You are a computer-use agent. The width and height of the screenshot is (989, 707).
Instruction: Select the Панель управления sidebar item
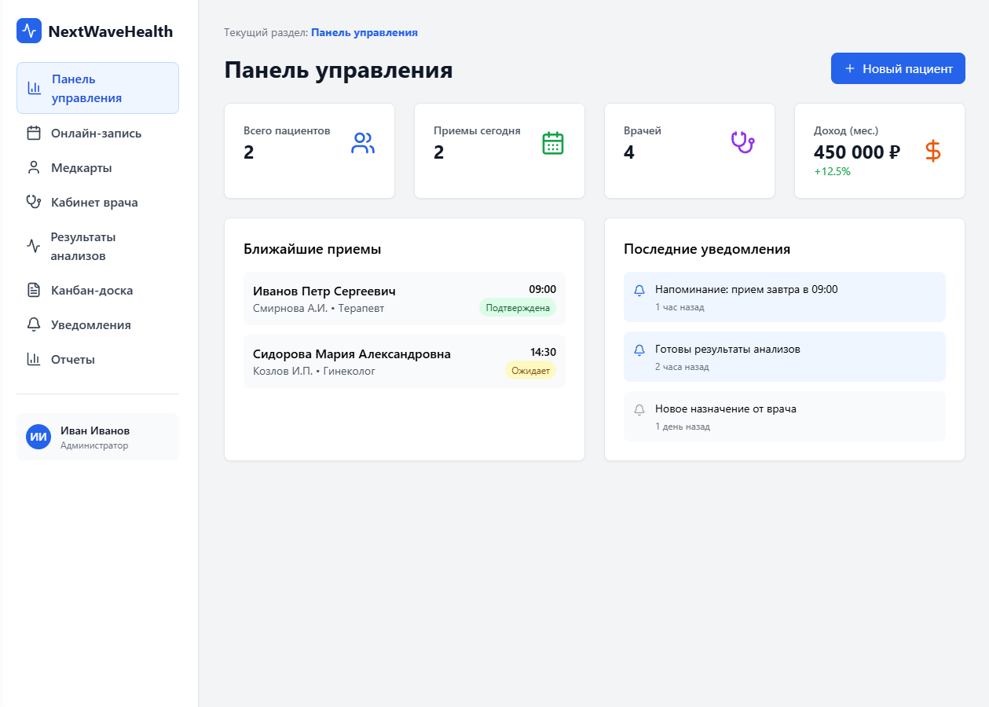(97, 89)
